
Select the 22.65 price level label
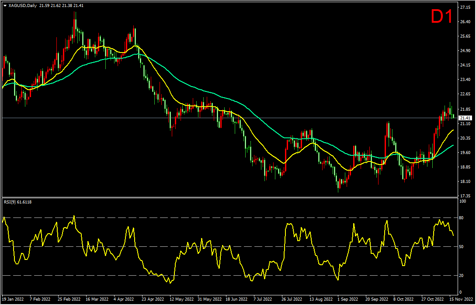(x=465, y=95)
